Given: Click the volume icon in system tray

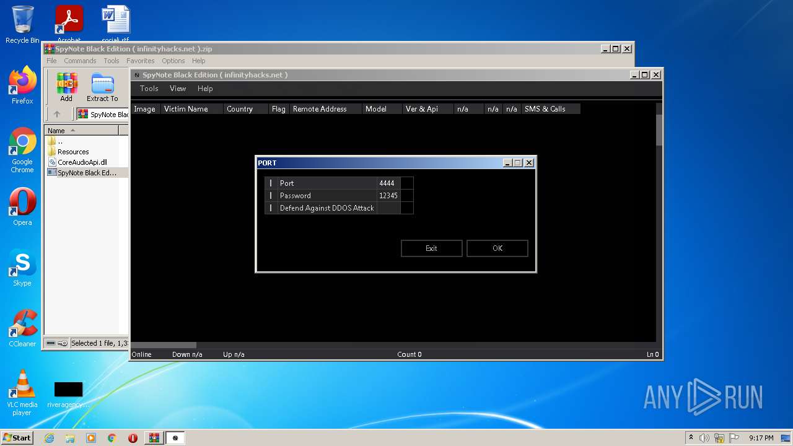Looking at the screenshot, I should tap(704, 438).
